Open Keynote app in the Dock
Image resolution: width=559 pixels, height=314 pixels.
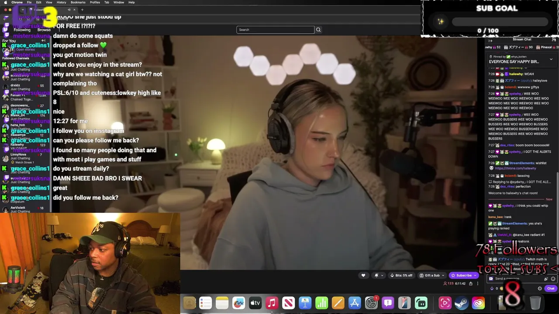[305, 303]
